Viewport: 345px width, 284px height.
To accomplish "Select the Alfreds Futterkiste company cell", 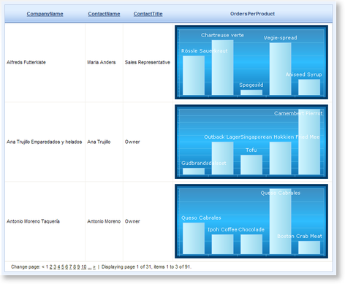I will 45,63.
